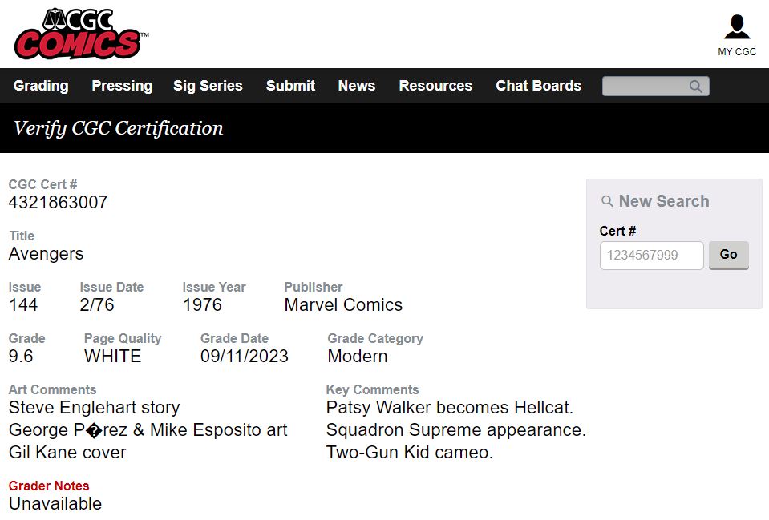The height and width of the screenshot is (520, 769).
Task: Click Patsy Walker becomes Hellcat text
Action: [450, 408]
